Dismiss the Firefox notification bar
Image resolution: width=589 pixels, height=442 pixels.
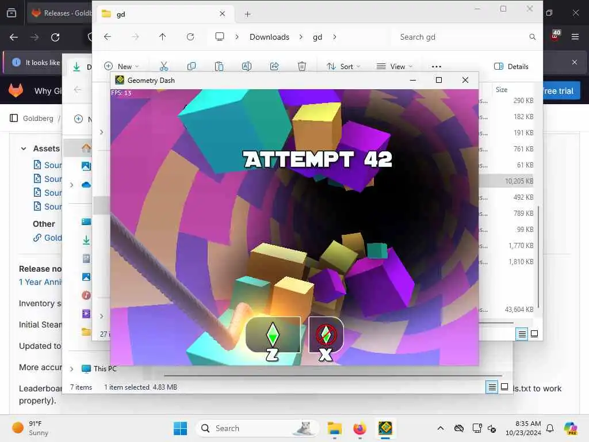pyautogui.click(x=575, y=62)
